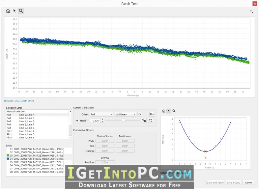The height and width of the screenshot is (189, 259).
Task: Select line 05: 0013_20050728_142330_Heron
Action: click(39, 162)
